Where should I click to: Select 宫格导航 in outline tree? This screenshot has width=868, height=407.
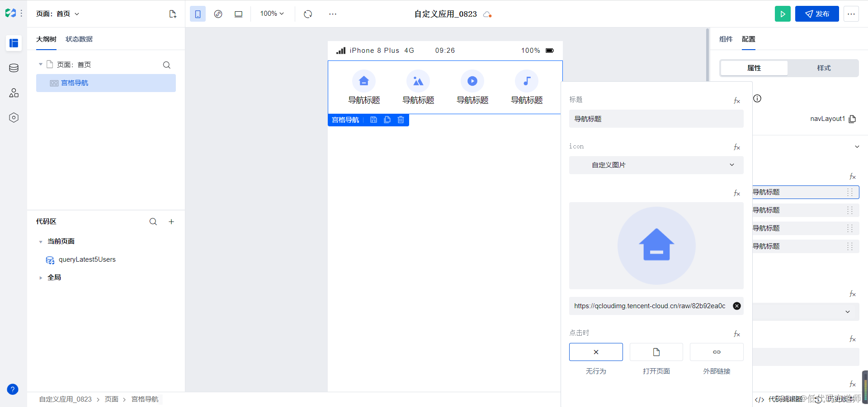coord(106,83)
